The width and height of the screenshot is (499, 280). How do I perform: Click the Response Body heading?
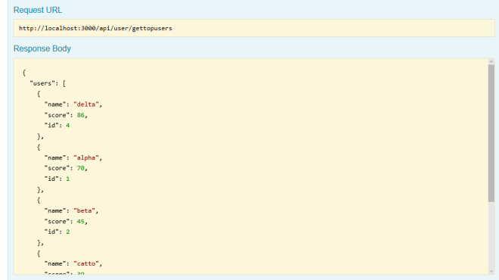42,48
